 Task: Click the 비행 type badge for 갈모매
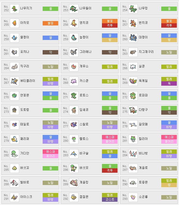pyautogui.click(x=169, y=127)
